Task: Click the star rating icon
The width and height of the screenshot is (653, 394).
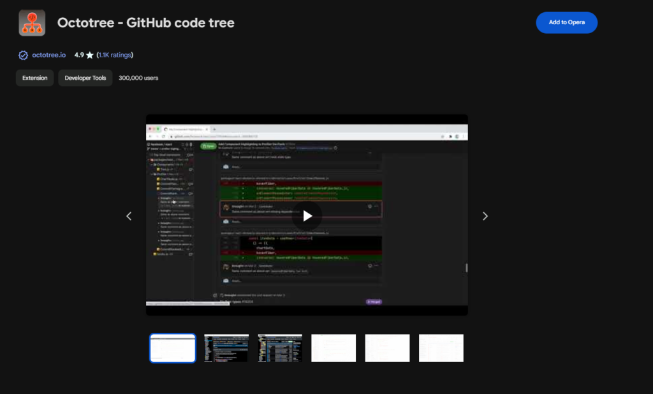Action: pyautogui.click(x=89, y=55)
